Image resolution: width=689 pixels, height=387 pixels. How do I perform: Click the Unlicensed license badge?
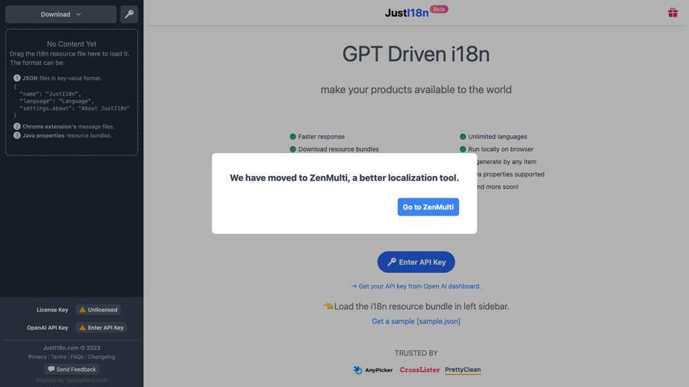[98, 310]
